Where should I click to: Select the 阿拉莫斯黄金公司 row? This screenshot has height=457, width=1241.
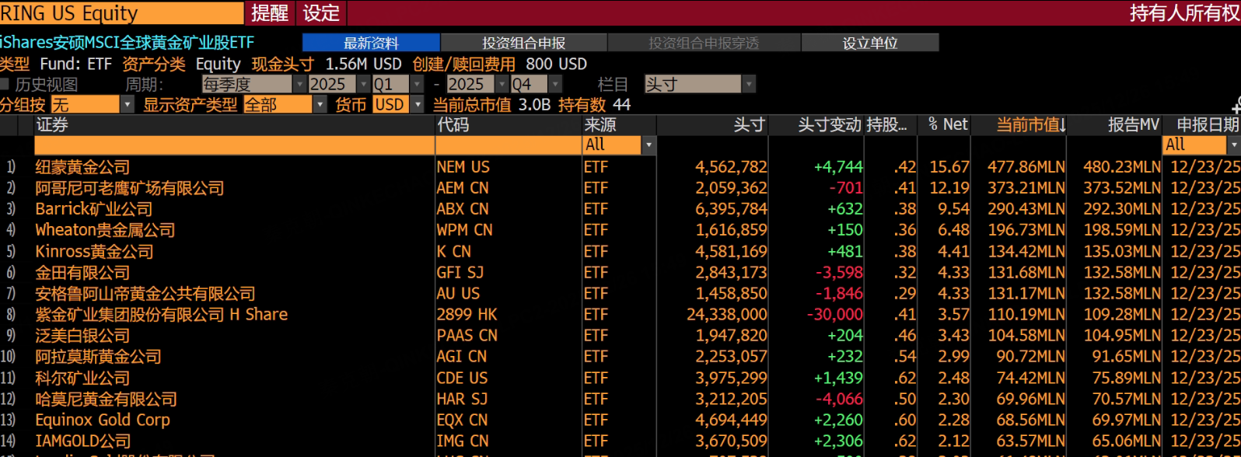coord(620,357)
